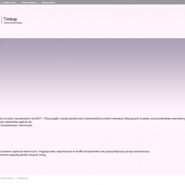Click the line about wysoką jakość usług

[x=23, y=155]
